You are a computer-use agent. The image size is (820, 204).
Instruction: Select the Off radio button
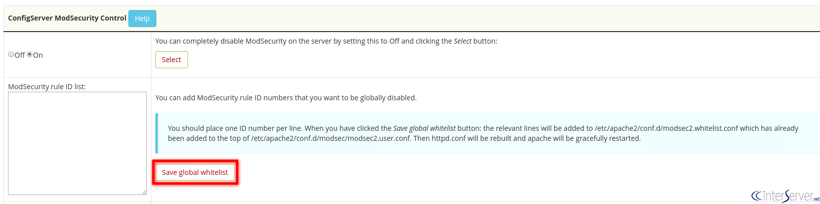(x=11, y=54)
